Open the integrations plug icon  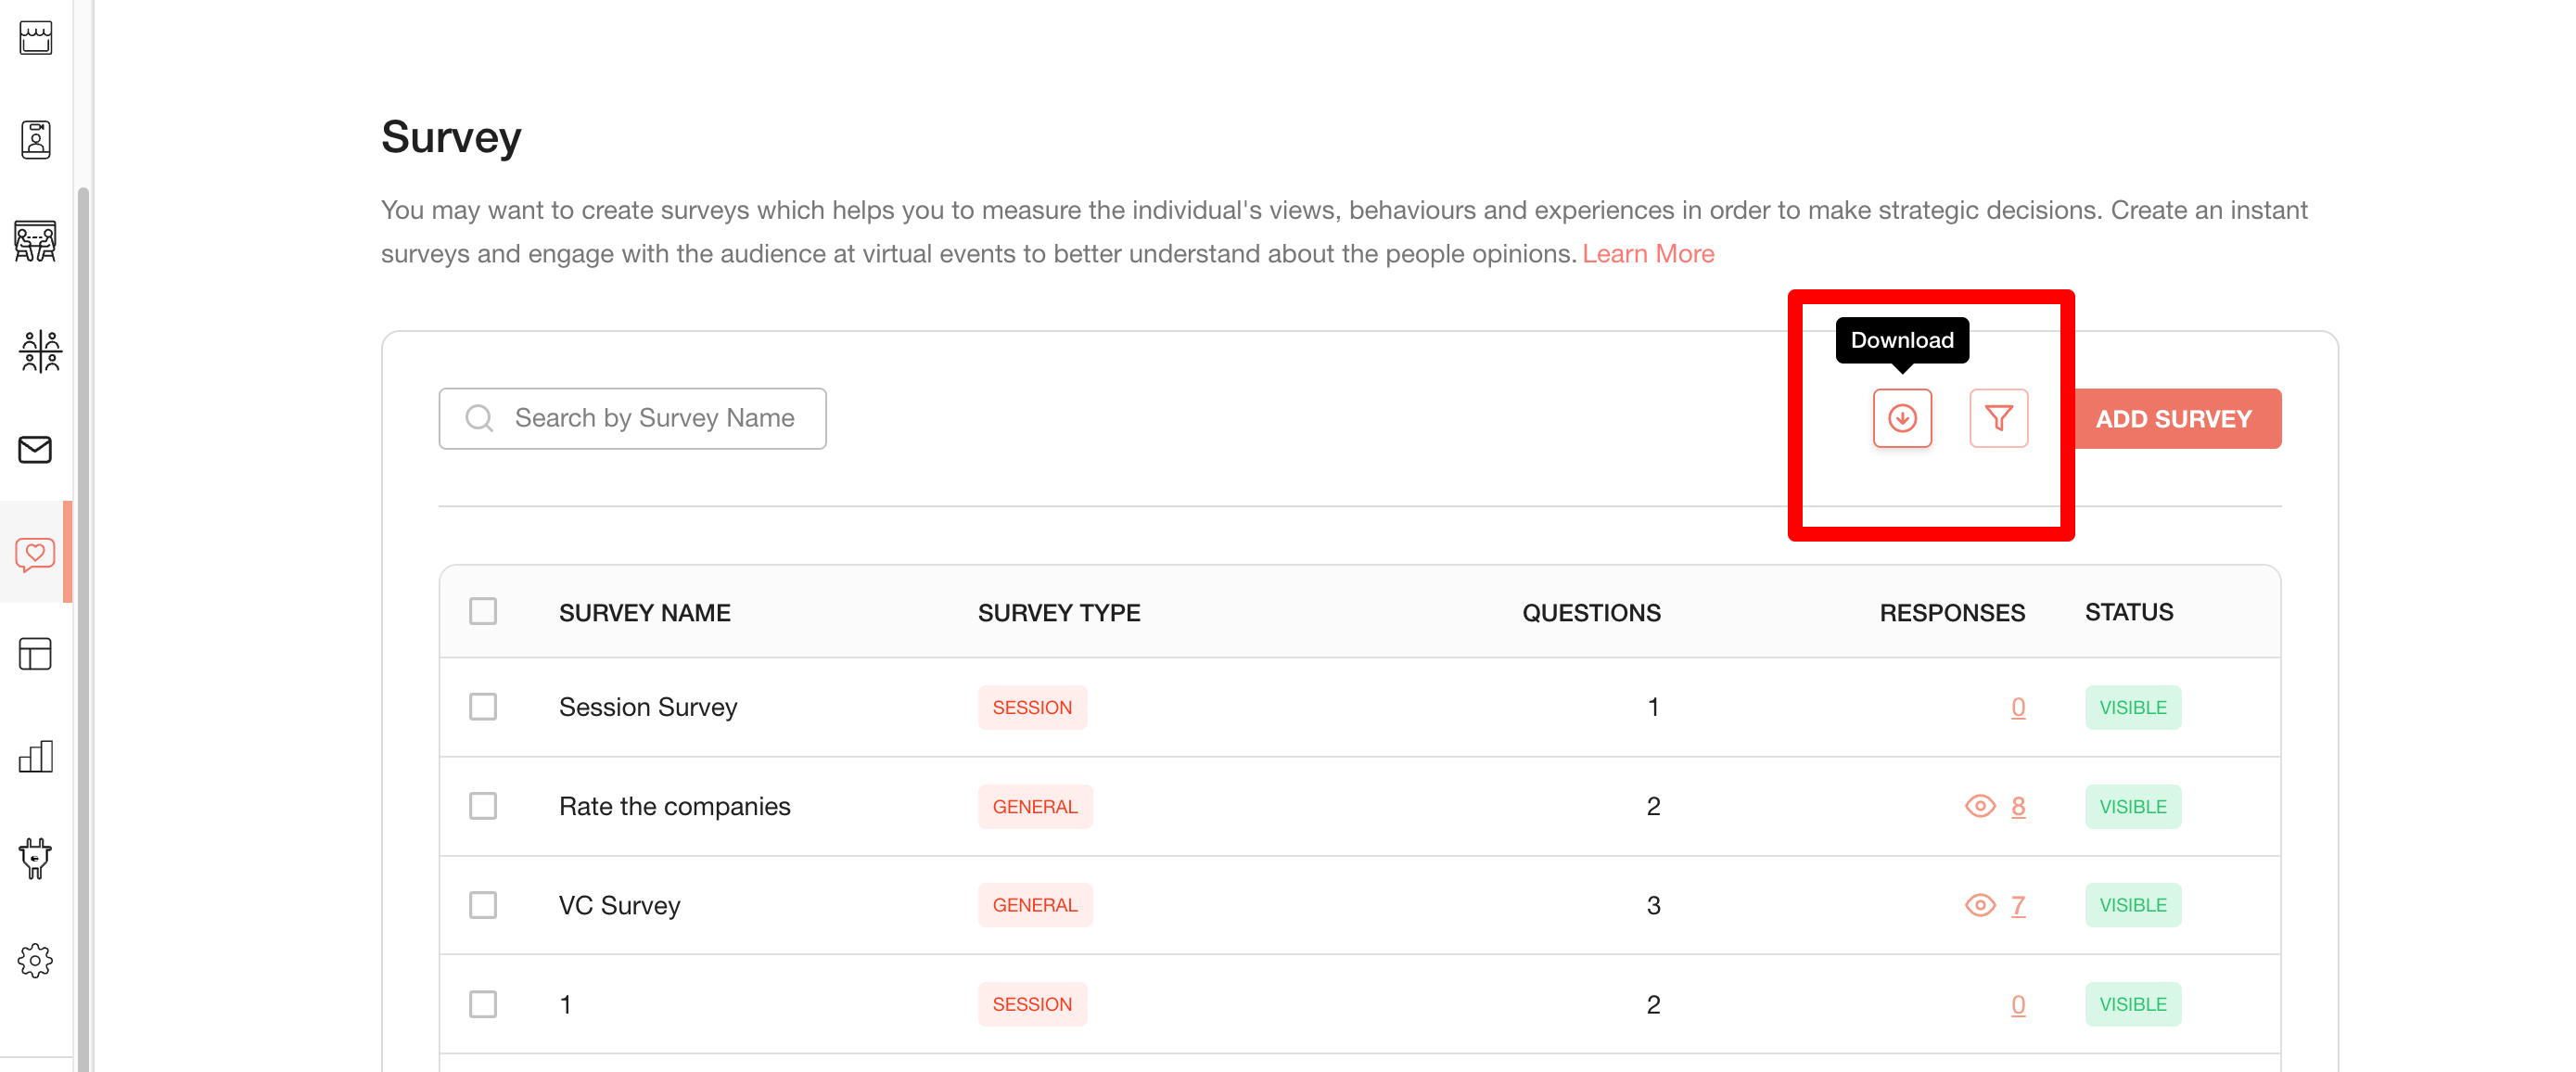point(36,858)
